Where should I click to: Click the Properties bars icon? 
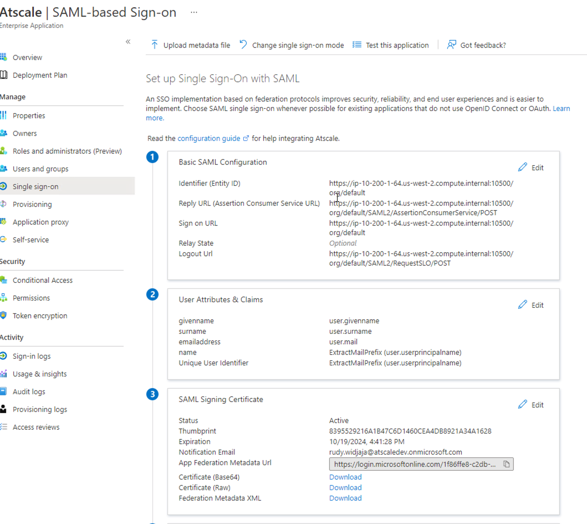click(x=3, y=115)
